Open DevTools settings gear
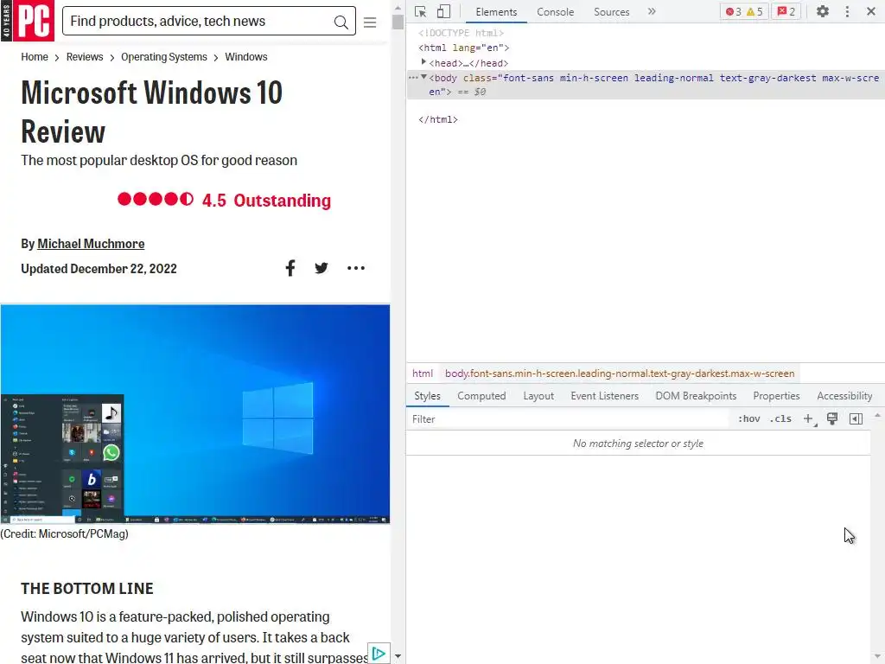This screenshot has height=664, width=885. [823, 11]
